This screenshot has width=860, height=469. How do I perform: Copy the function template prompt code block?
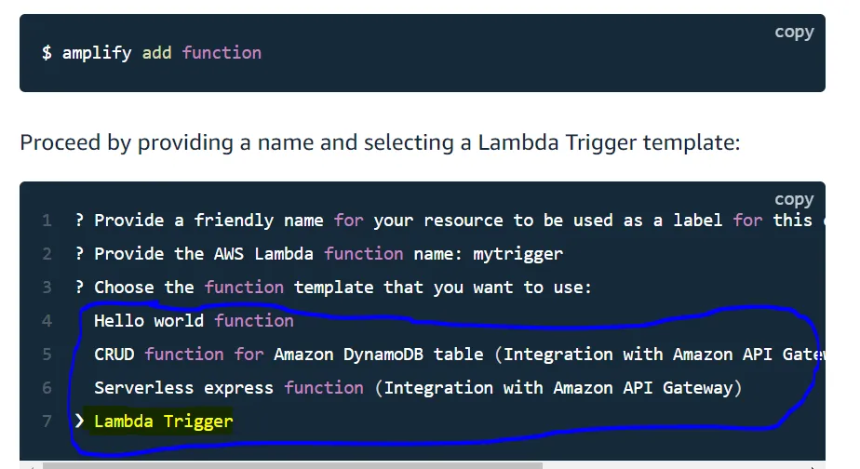794,199
